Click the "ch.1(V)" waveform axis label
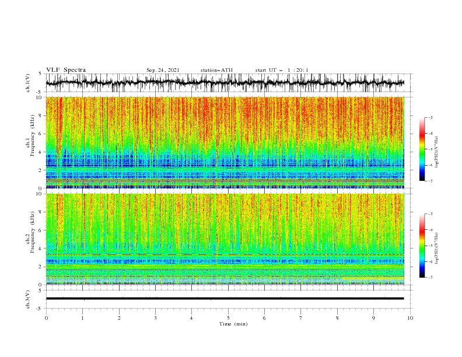The width and height of the screenshot is (462, 357). tap(28, 83)
